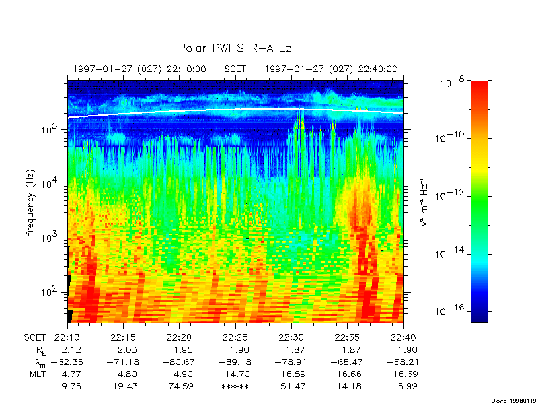The height and width of the screenshot is (404, 538).
Task: Select the 22:35 time axis tick
Action: pyautogui.click(x=346, y=337)
